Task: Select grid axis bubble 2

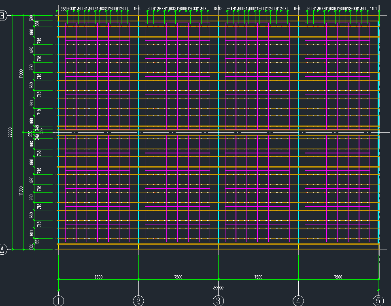Action: pos(138,301)
